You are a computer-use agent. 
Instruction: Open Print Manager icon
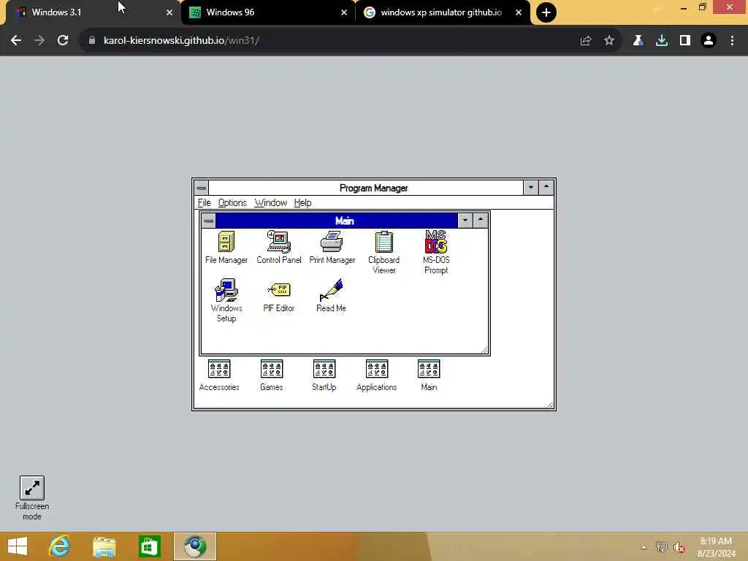click(332, 248)
